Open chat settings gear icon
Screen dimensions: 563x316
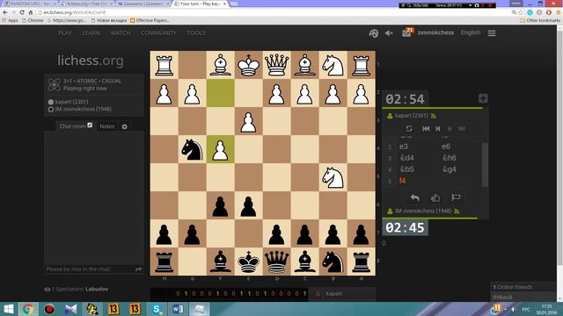click(125, 126)
